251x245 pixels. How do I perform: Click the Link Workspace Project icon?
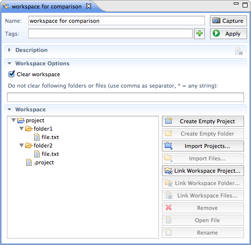pos(168,171)
